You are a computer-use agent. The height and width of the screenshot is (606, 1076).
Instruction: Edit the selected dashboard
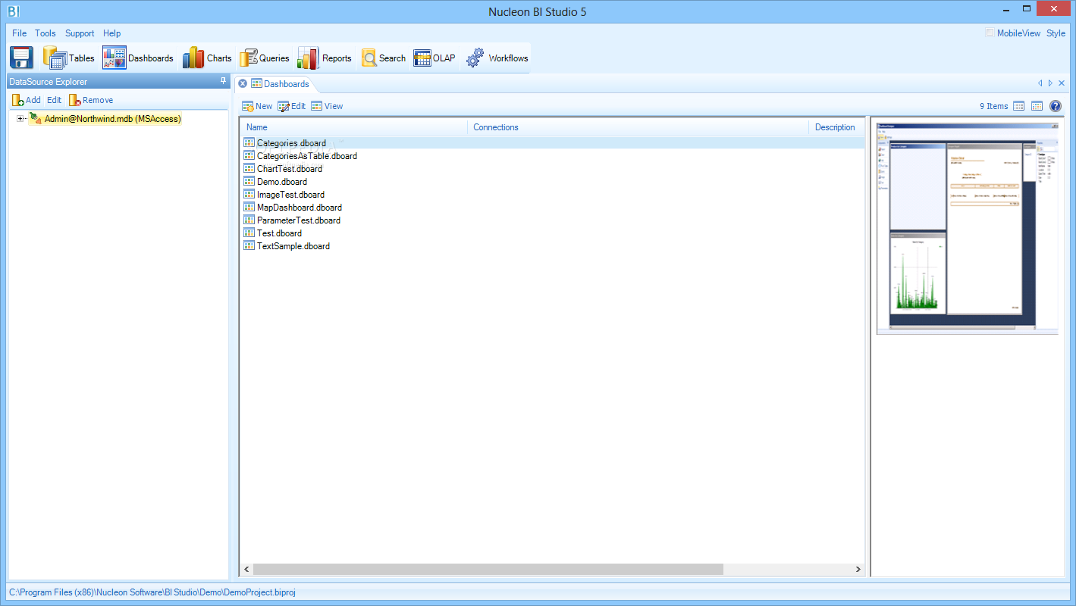point(291,106)
